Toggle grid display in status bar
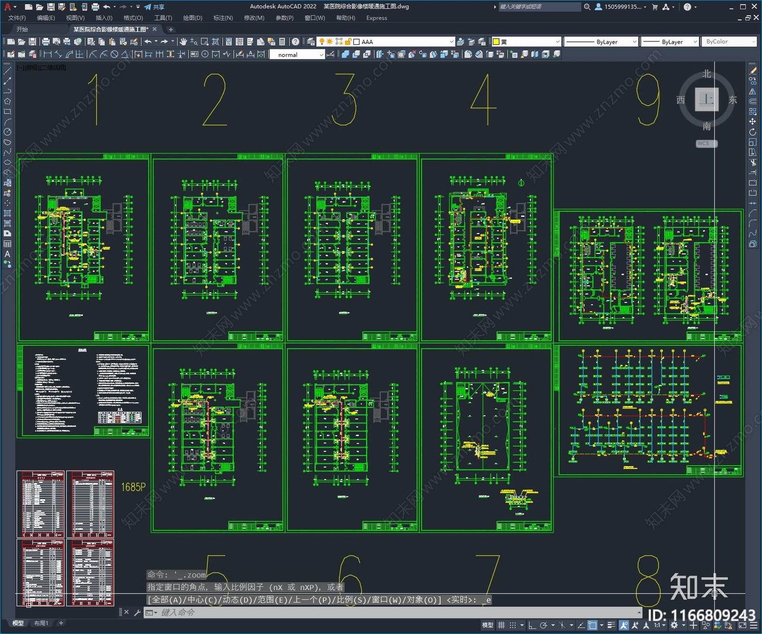The width and height of the screenshot is (762, 634). tap(501, 625)
